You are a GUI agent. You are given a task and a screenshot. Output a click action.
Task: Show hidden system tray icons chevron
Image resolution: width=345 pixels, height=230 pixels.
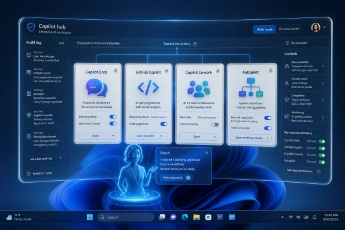(x=282, y=217)
